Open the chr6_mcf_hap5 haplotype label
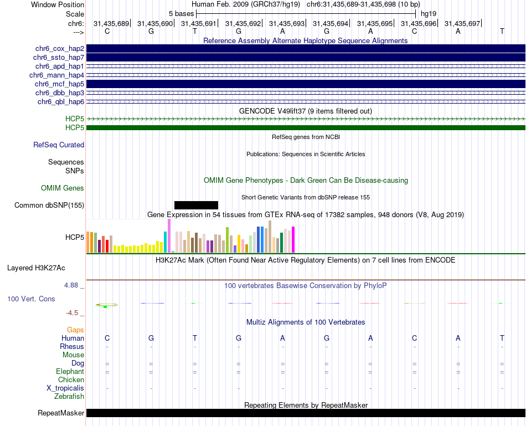This screenshot has height=426, width=526. (x=59, y=84)
